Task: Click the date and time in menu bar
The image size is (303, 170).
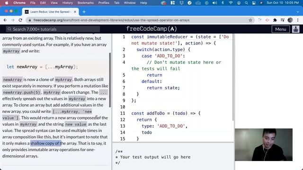Action: click(x=283, y=3)
